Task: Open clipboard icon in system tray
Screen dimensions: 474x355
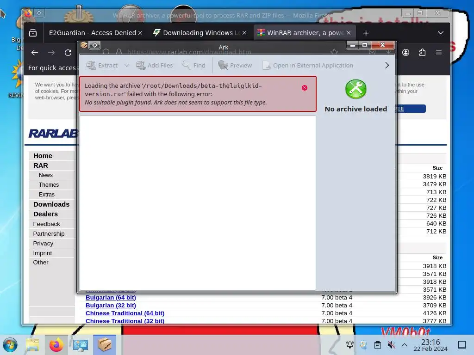Action: point(377,344)
